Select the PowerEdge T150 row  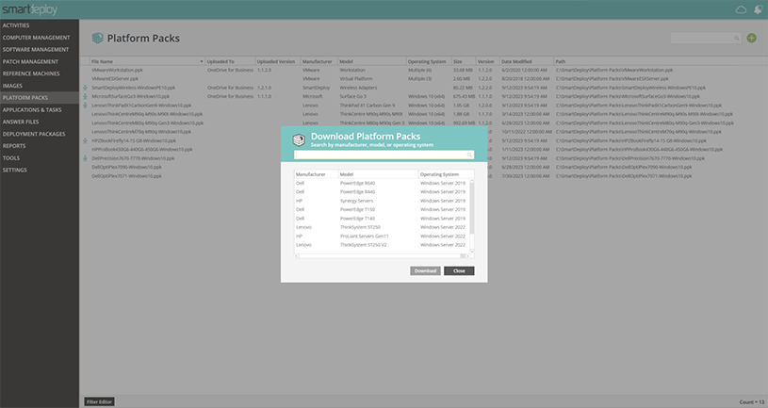(x=382, y=209)
